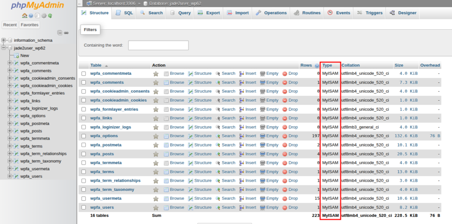Screen dimensions: 452x224
Task: Reload the navigation panel with green arrow
Action: point(50,15)
